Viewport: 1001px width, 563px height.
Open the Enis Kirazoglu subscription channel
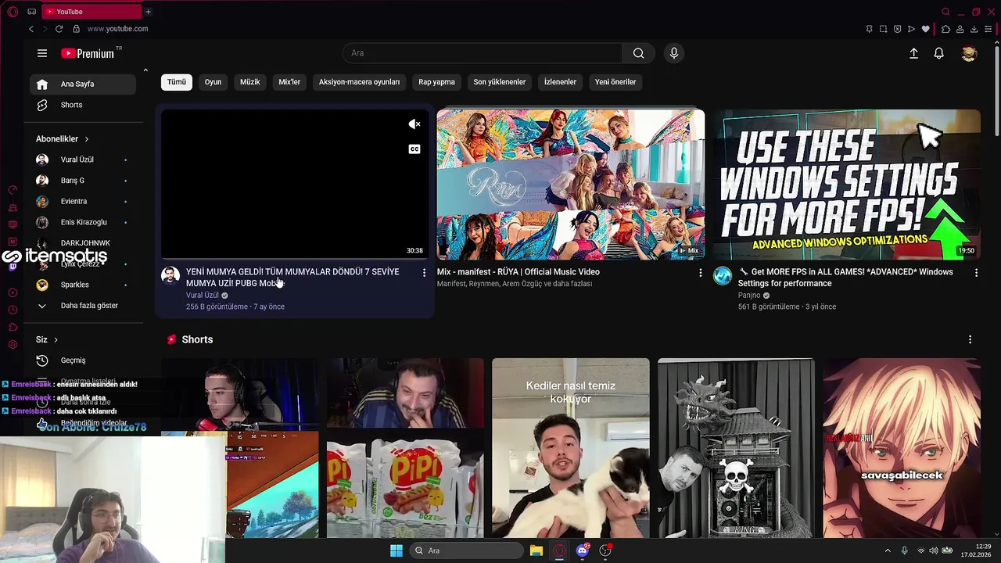(83, 222)
